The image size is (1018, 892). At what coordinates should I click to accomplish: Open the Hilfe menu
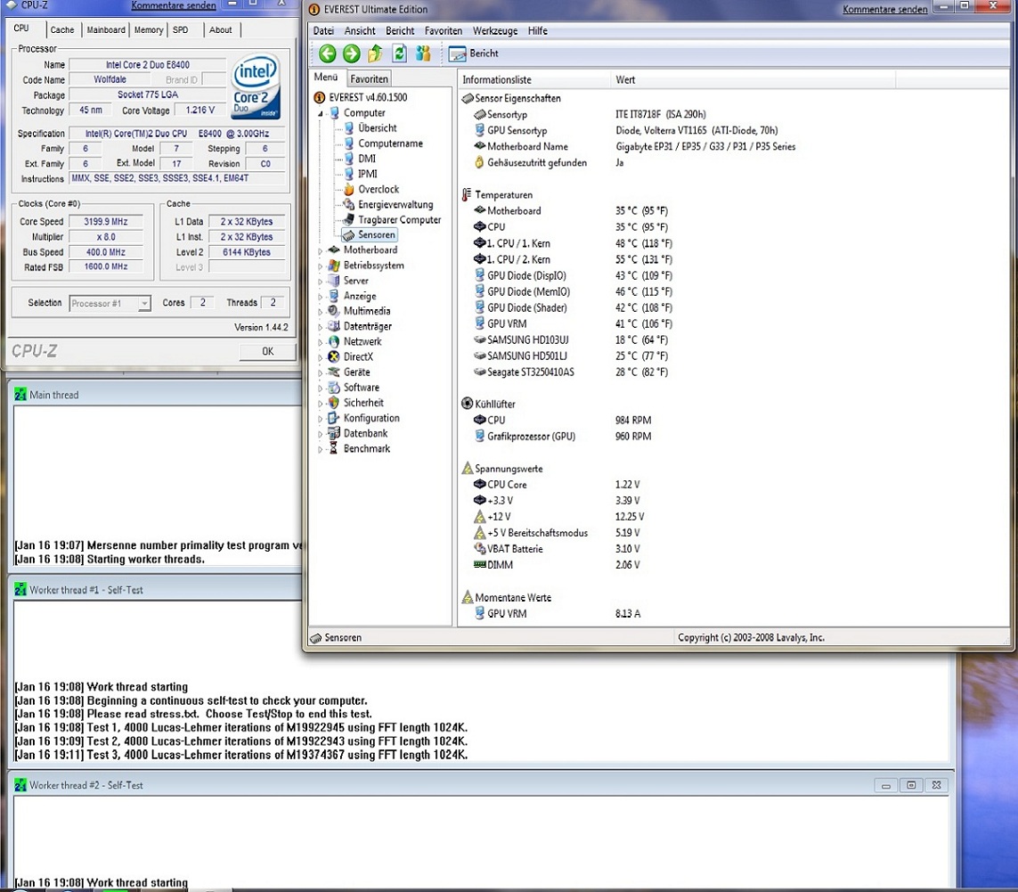538,30
